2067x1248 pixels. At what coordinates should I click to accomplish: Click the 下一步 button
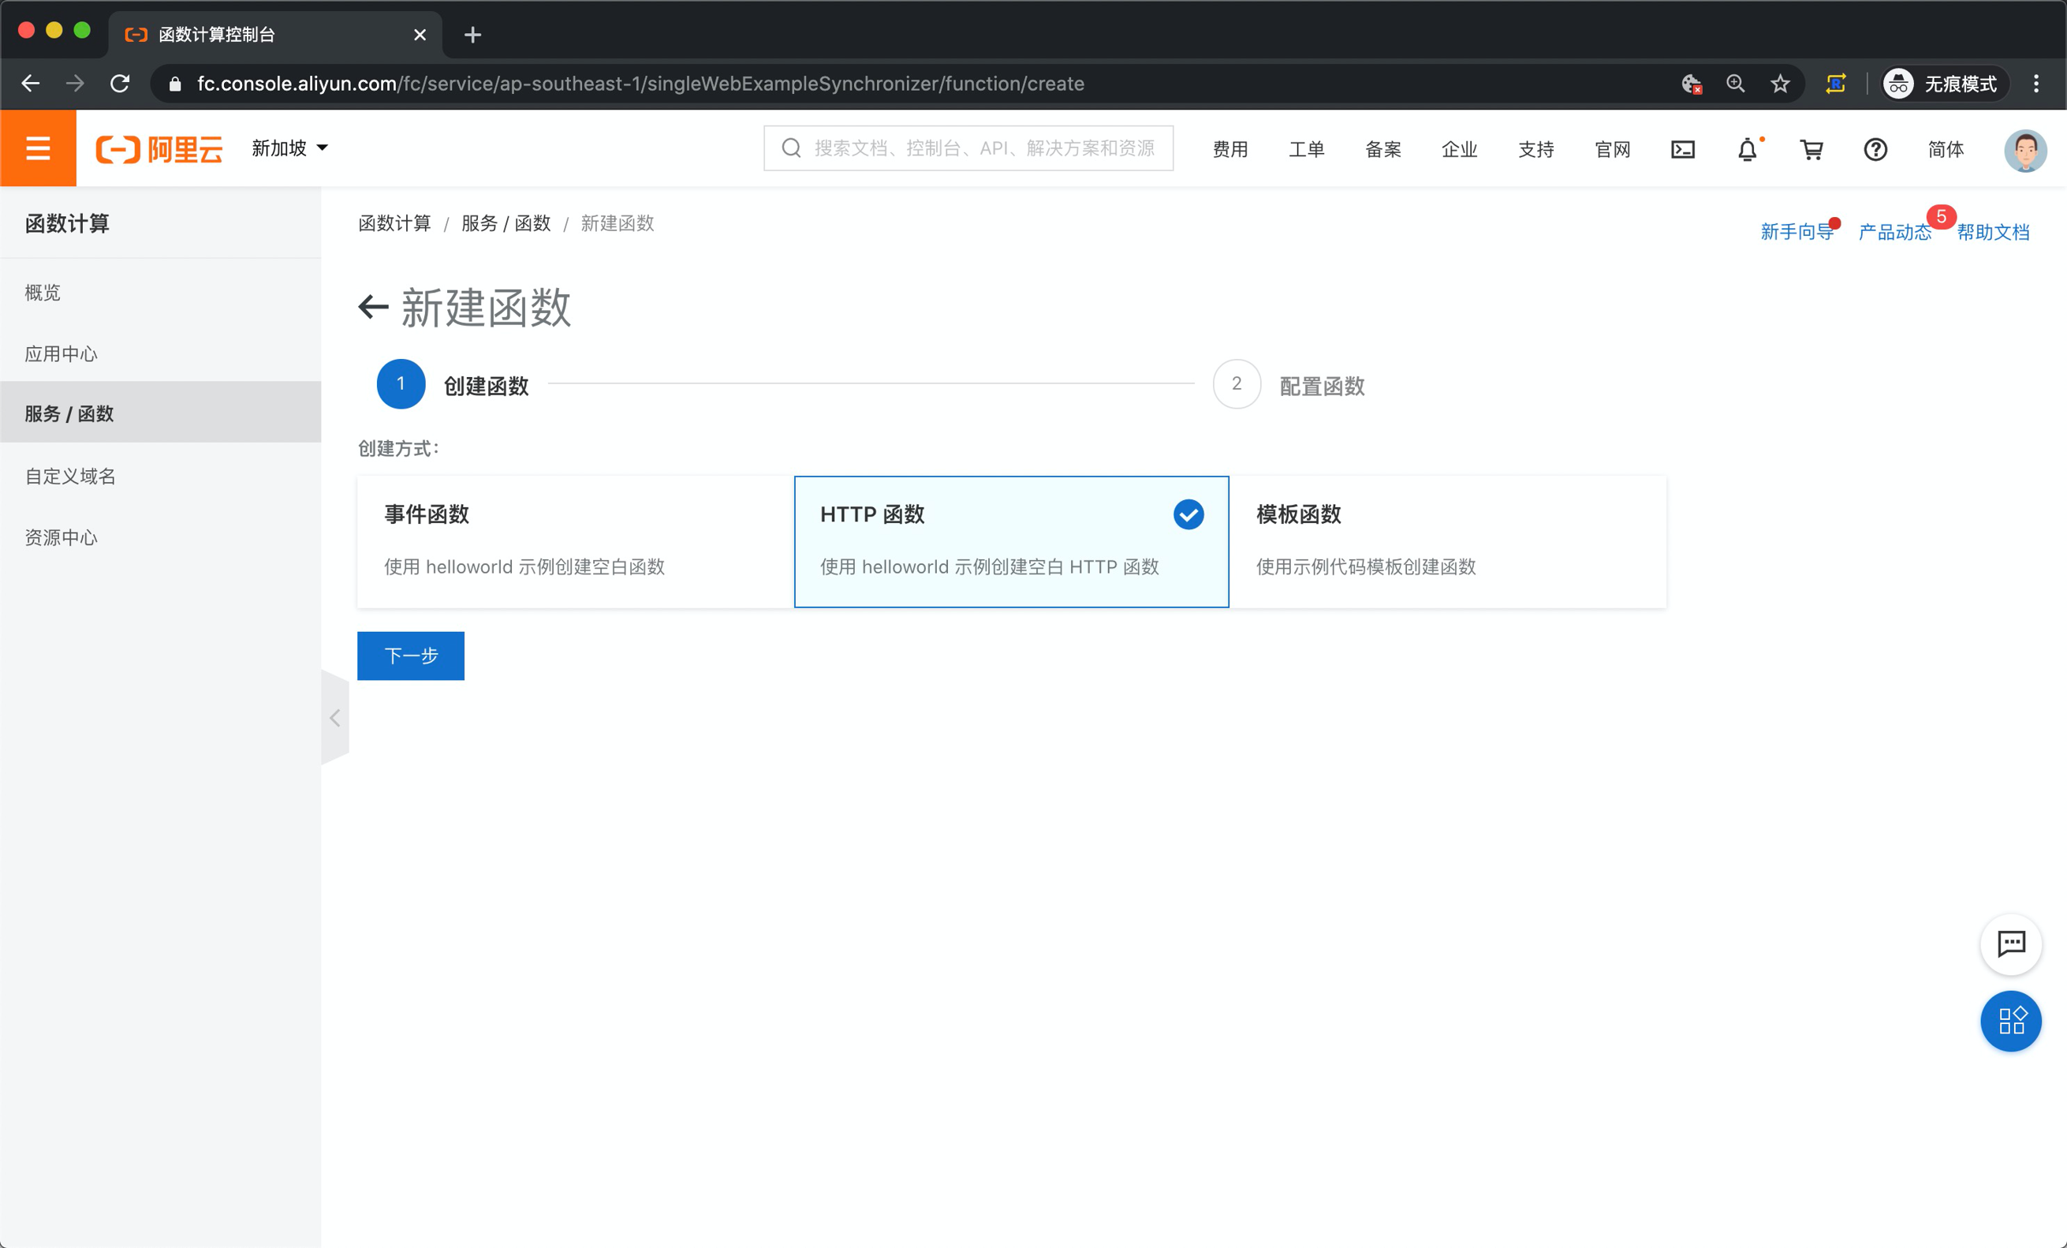click(410, 656)
